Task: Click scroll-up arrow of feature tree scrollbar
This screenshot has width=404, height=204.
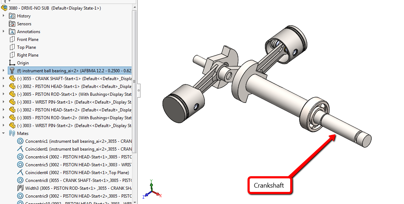Action: pos(134,7)
